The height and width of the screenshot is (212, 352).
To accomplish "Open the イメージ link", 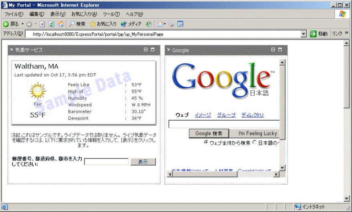I will [x=203, y=115].
